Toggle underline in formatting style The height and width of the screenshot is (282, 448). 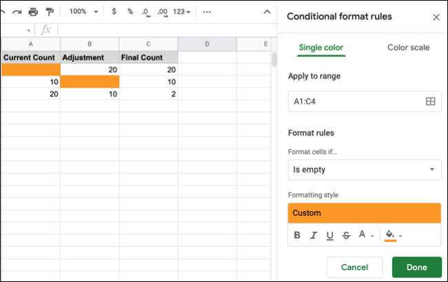(x=329, y=235)
